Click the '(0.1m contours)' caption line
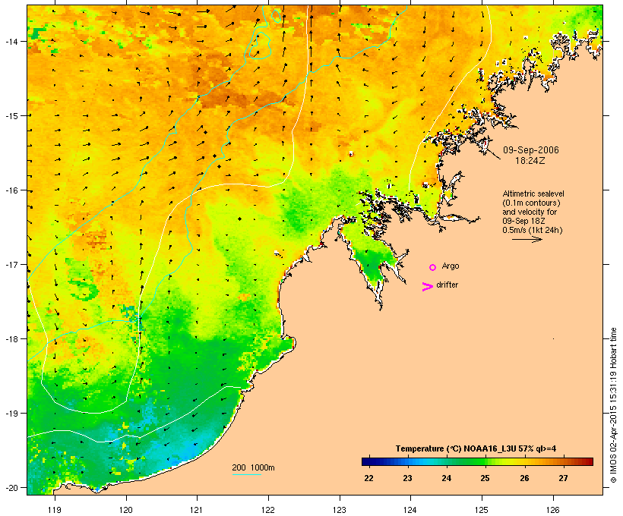The height and width of the screenshot is (516, 623). click(x=532, y=203)
